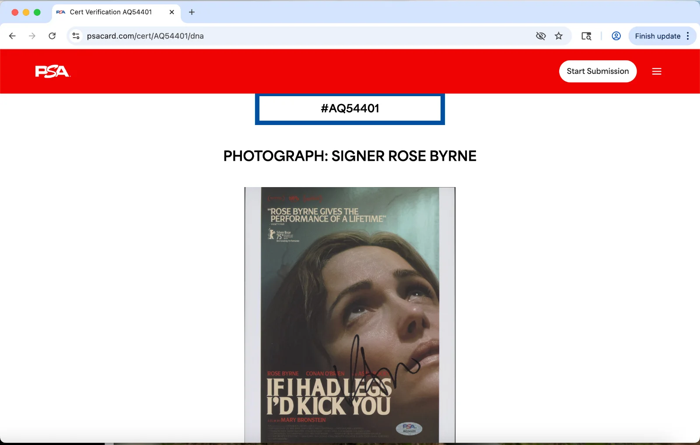Open the signed Rose Byrne poster image

350,315
